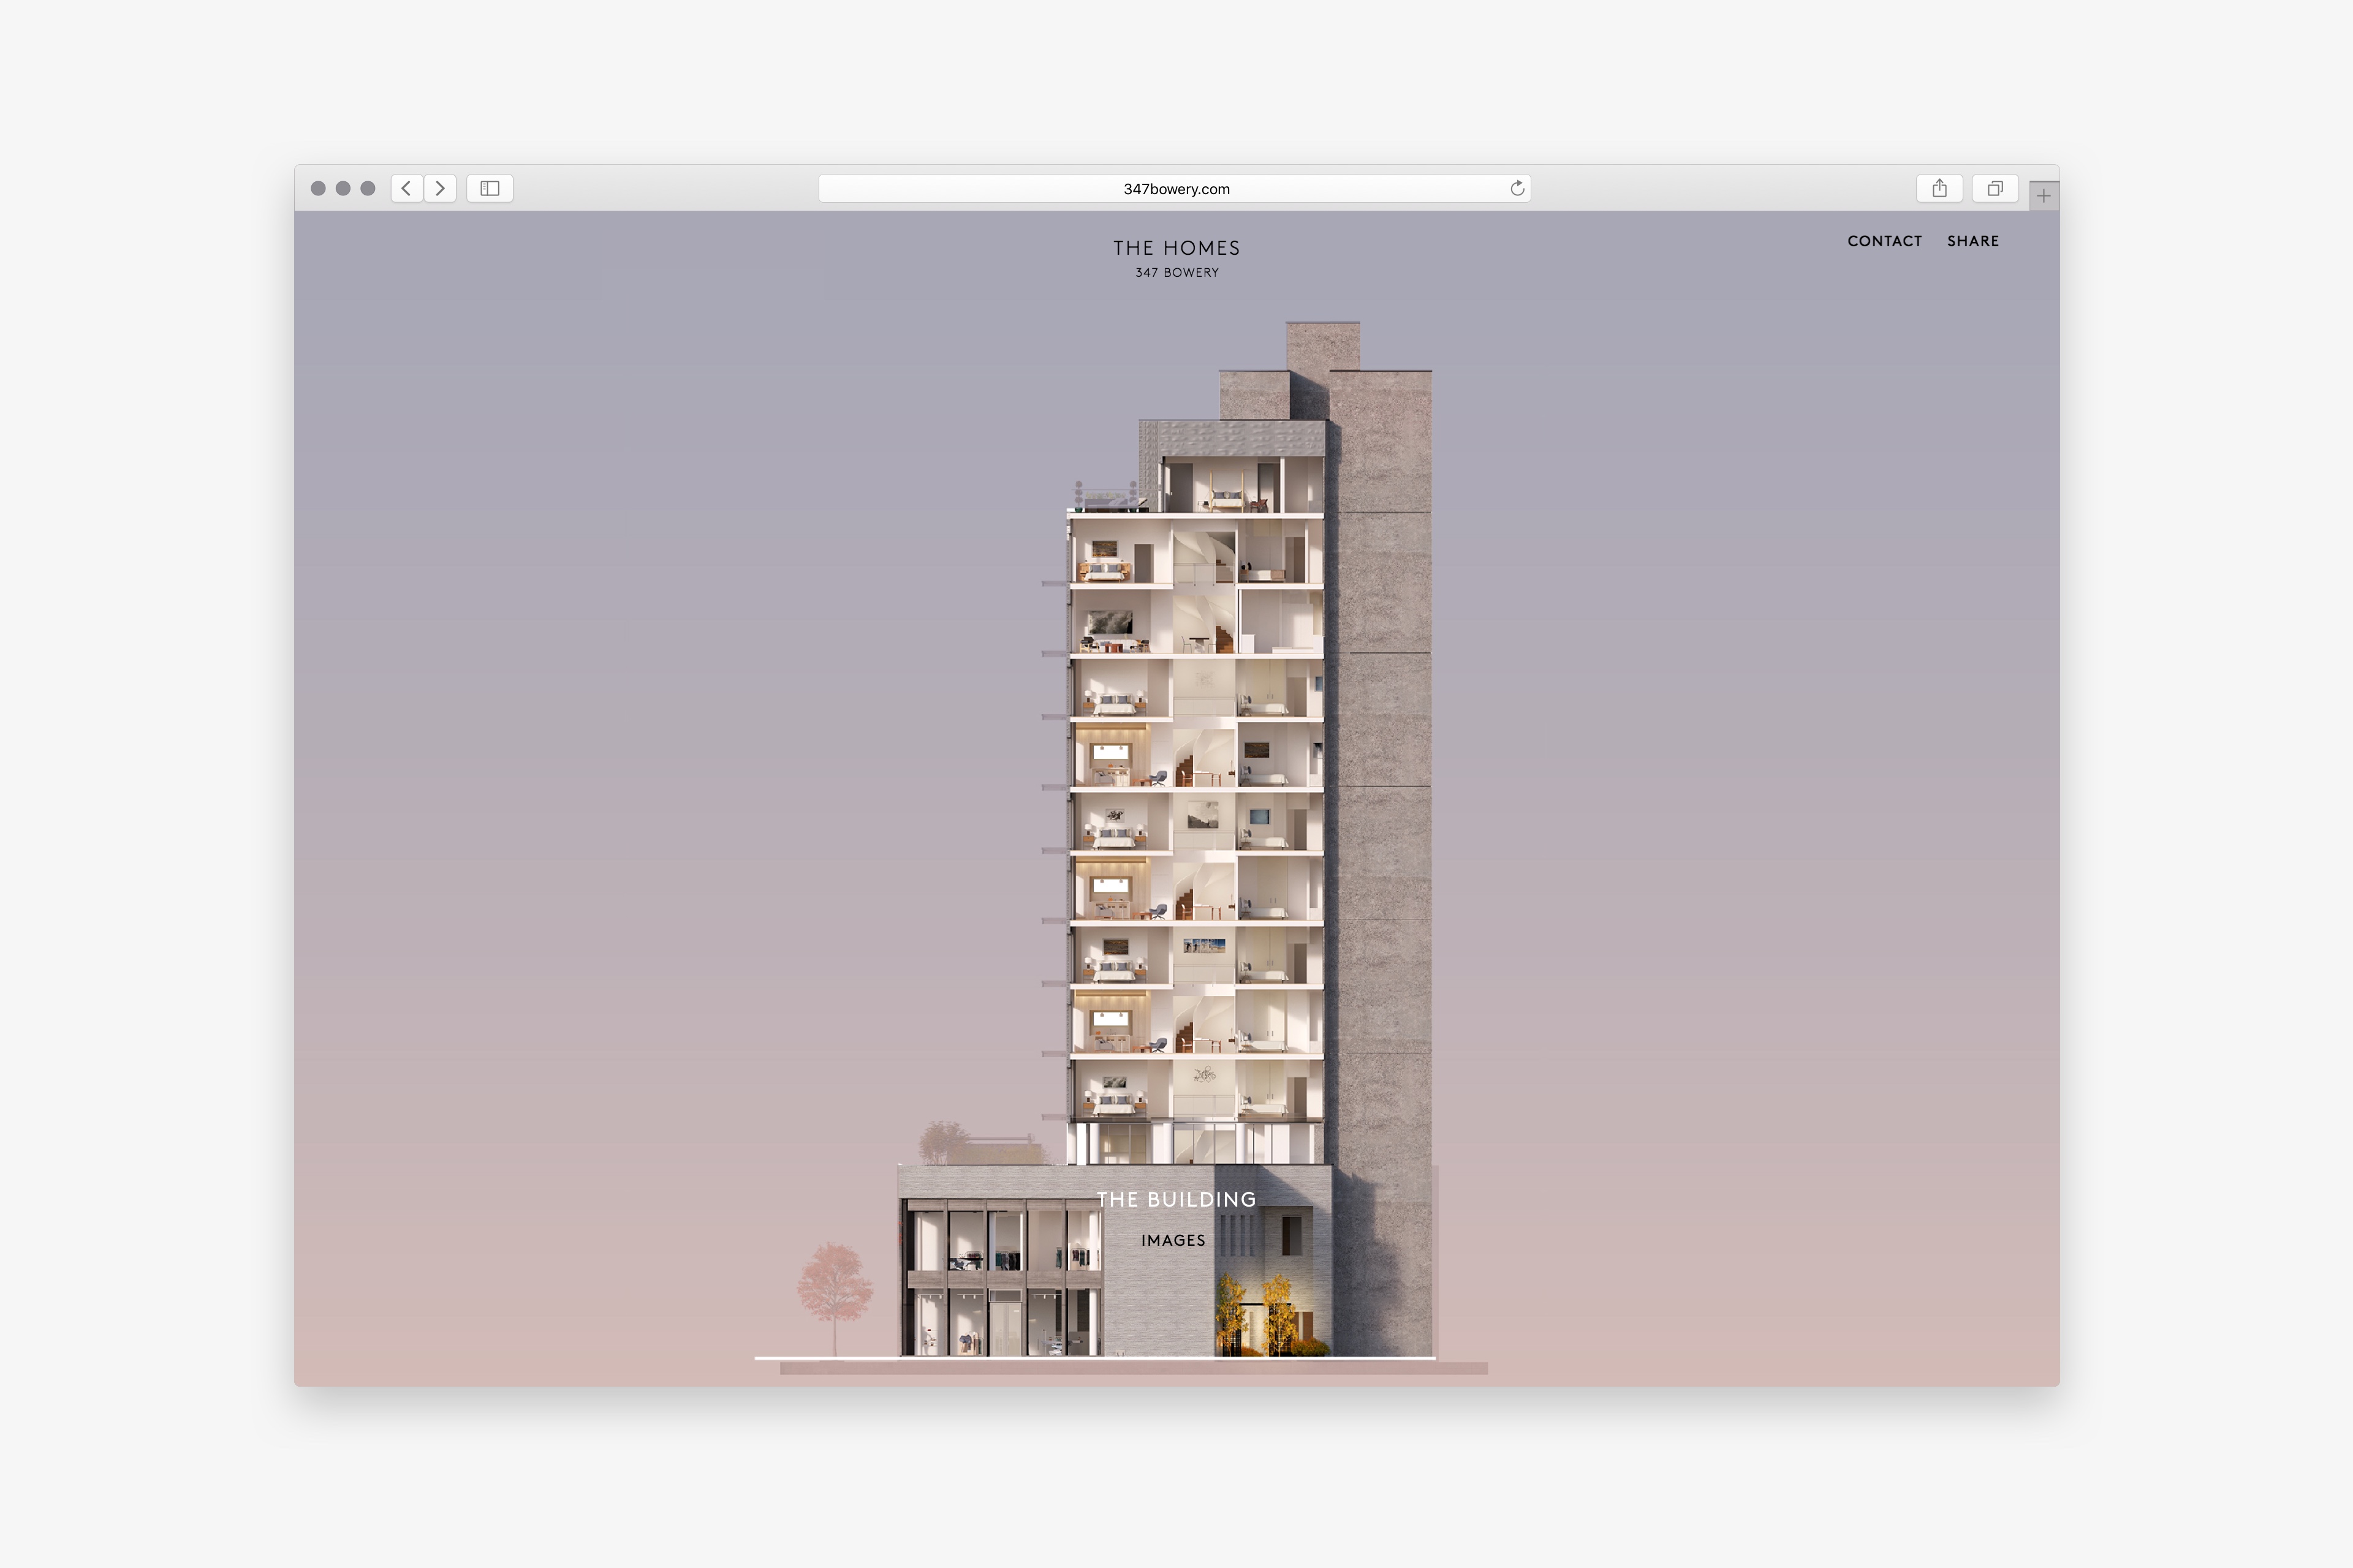Click the red close window dot
The width and height of the screenshot is (2353, 1568).
(318, 188)
